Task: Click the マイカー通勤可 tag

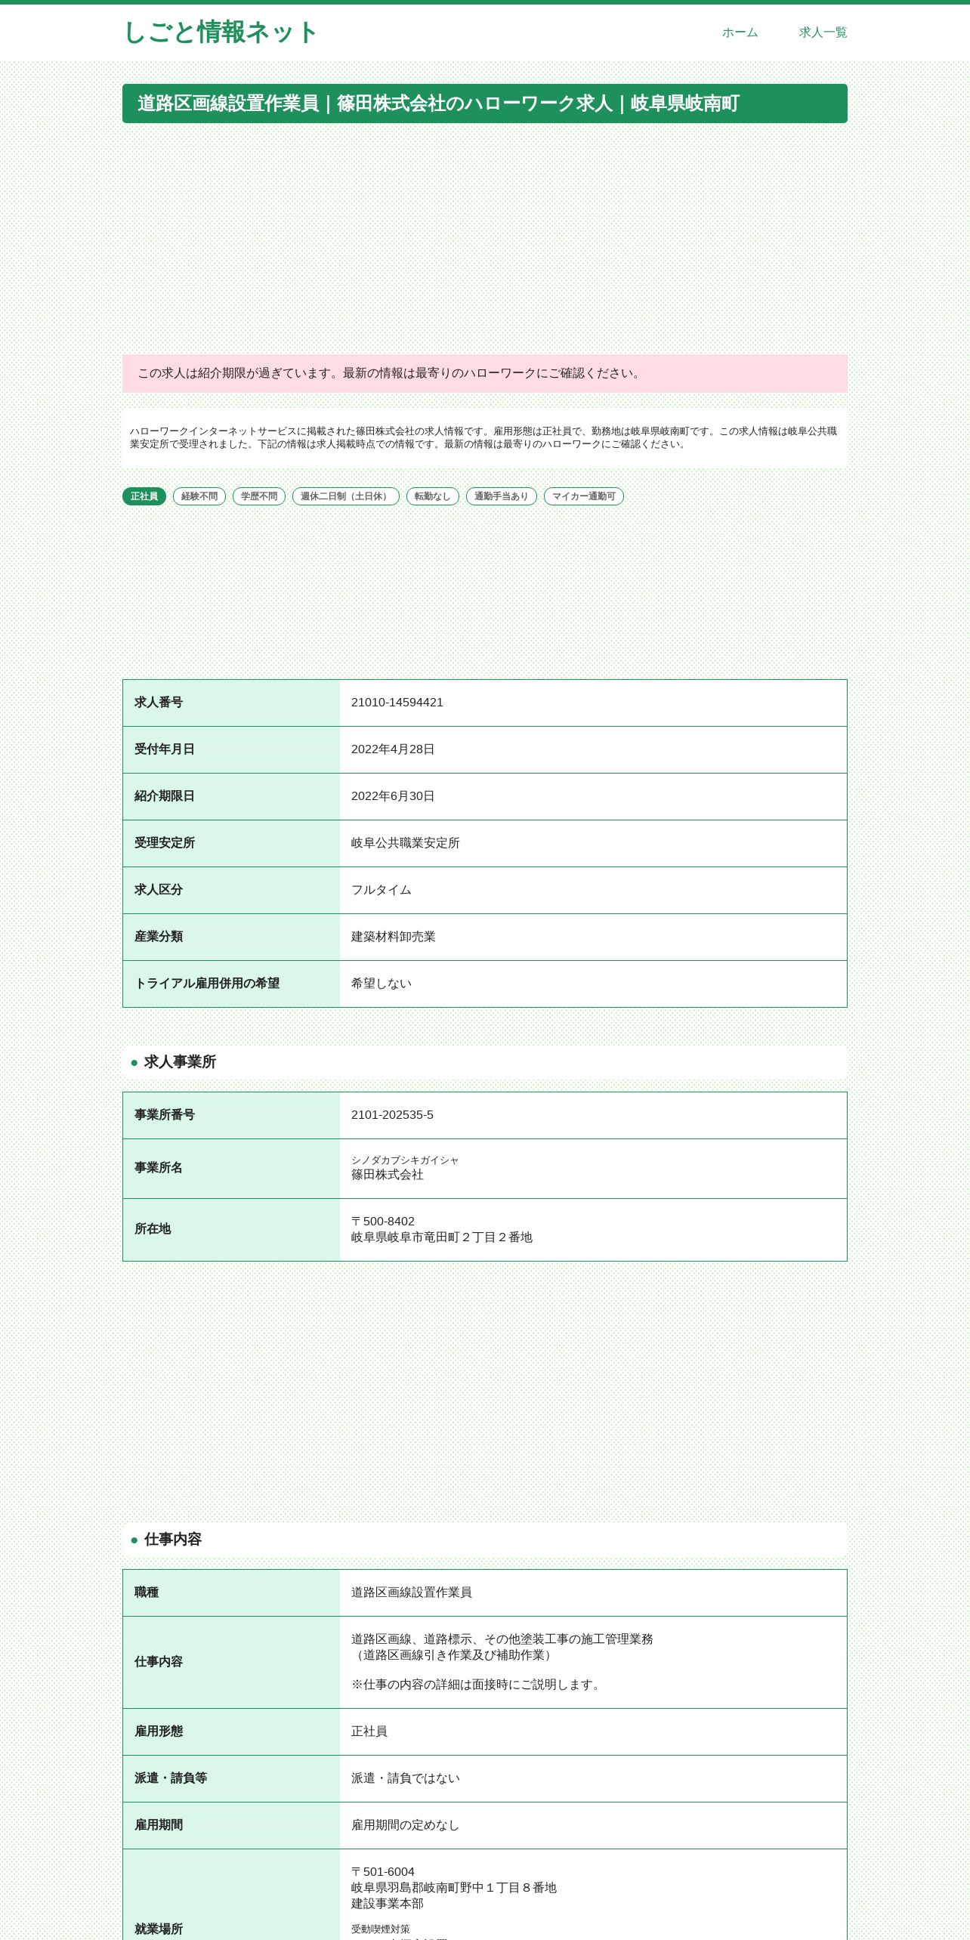Action: click(584, 496)
